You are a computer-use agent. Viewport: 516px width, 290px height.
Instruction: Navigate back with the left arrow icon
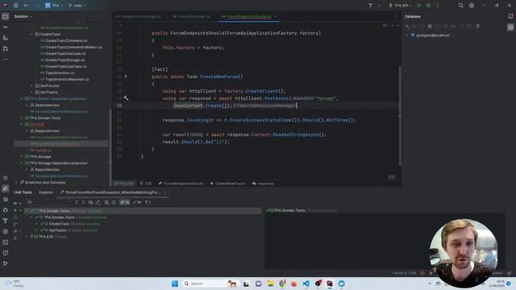27,6
